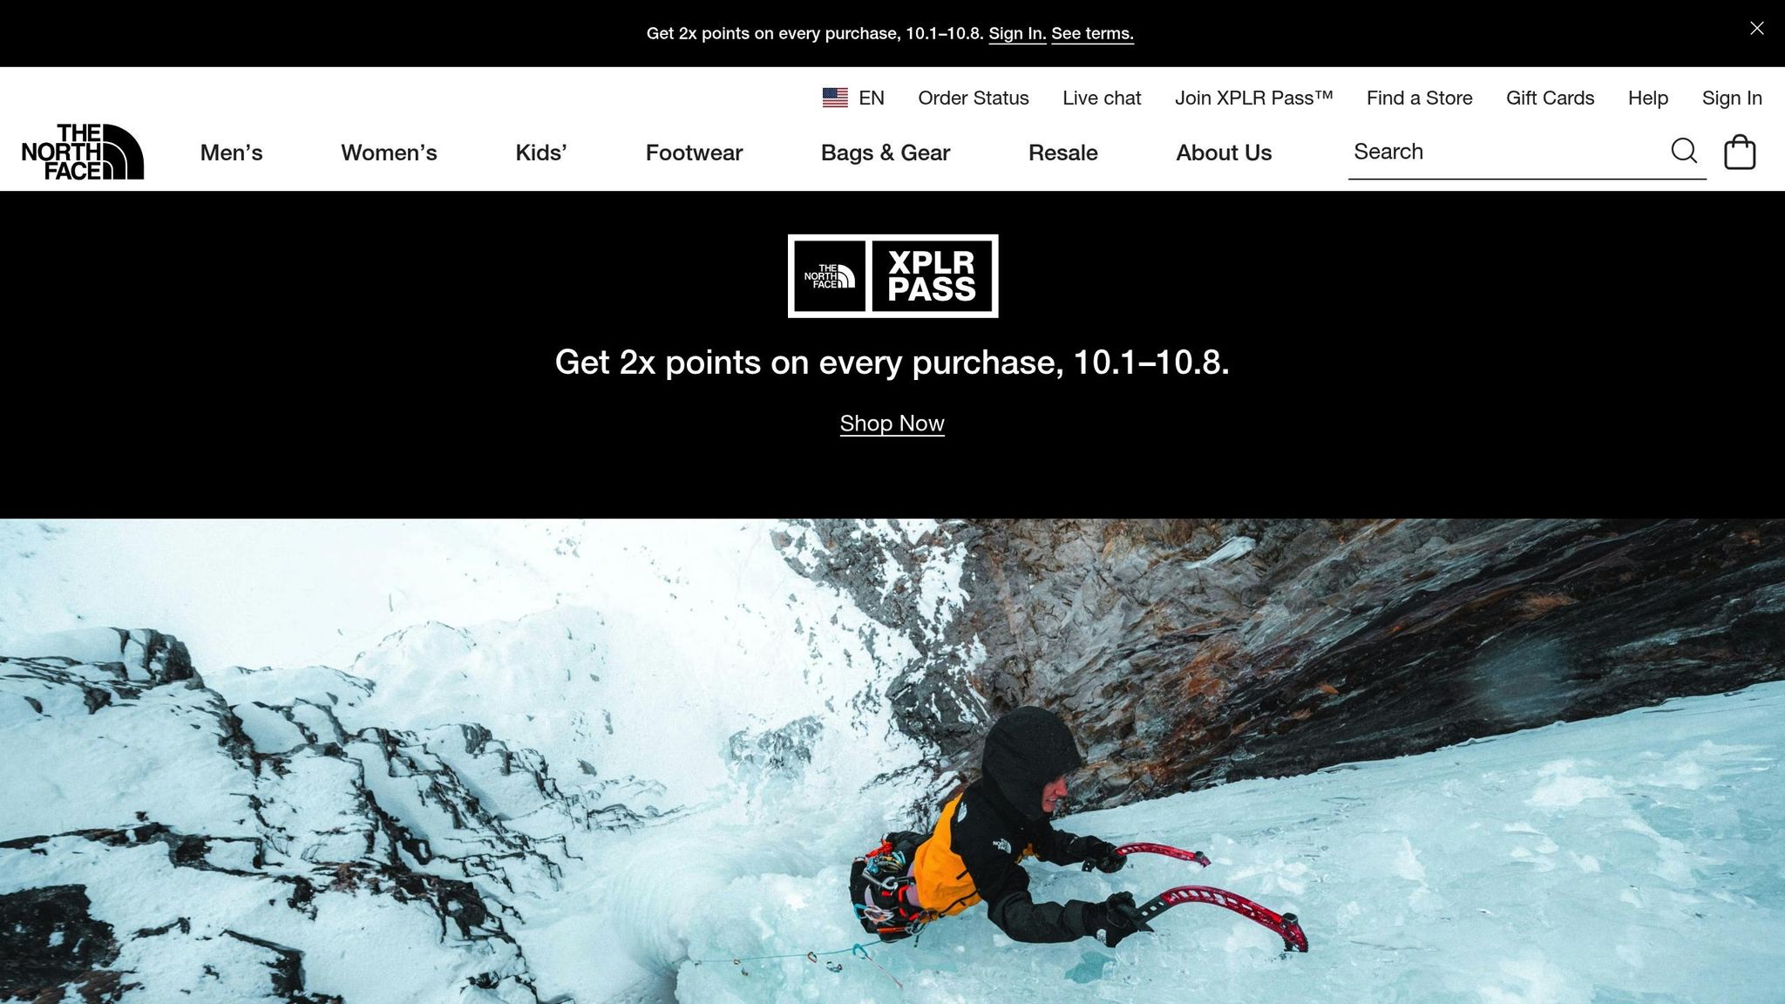The height and width of the screenshot is (1004, 1785).
Task: Open See terms. link
Action: tap(1092, 34)
